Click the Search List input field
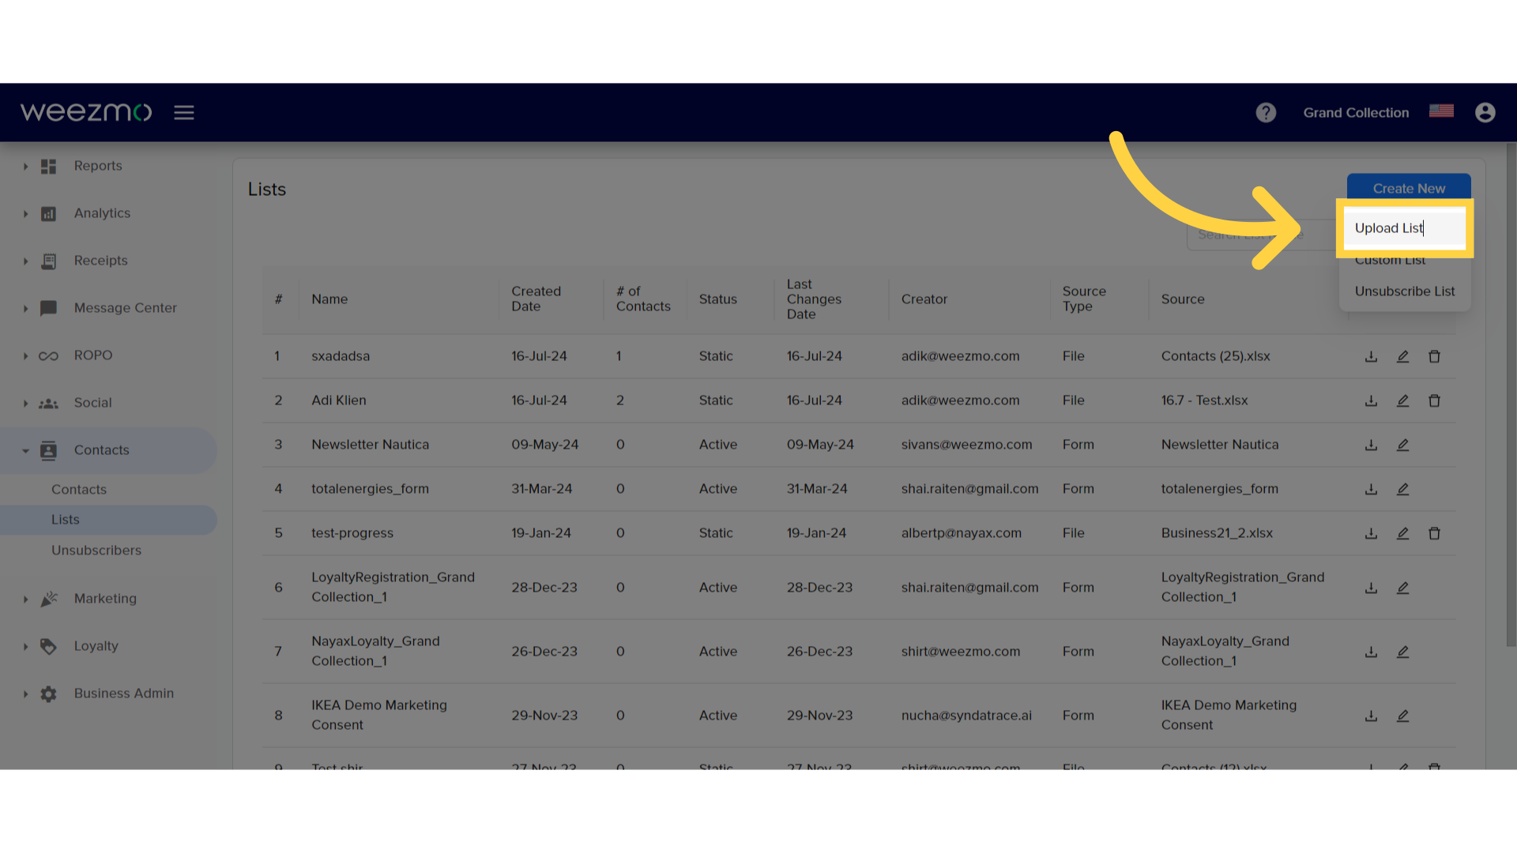 [1261, 235]
